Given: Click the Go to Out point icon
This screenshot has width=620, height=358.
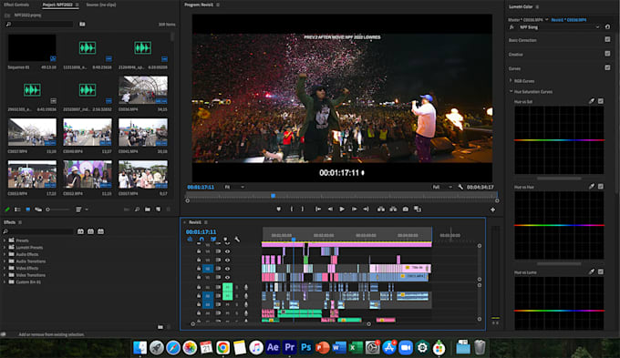Looking at the screenshot, I should point(367,209).
